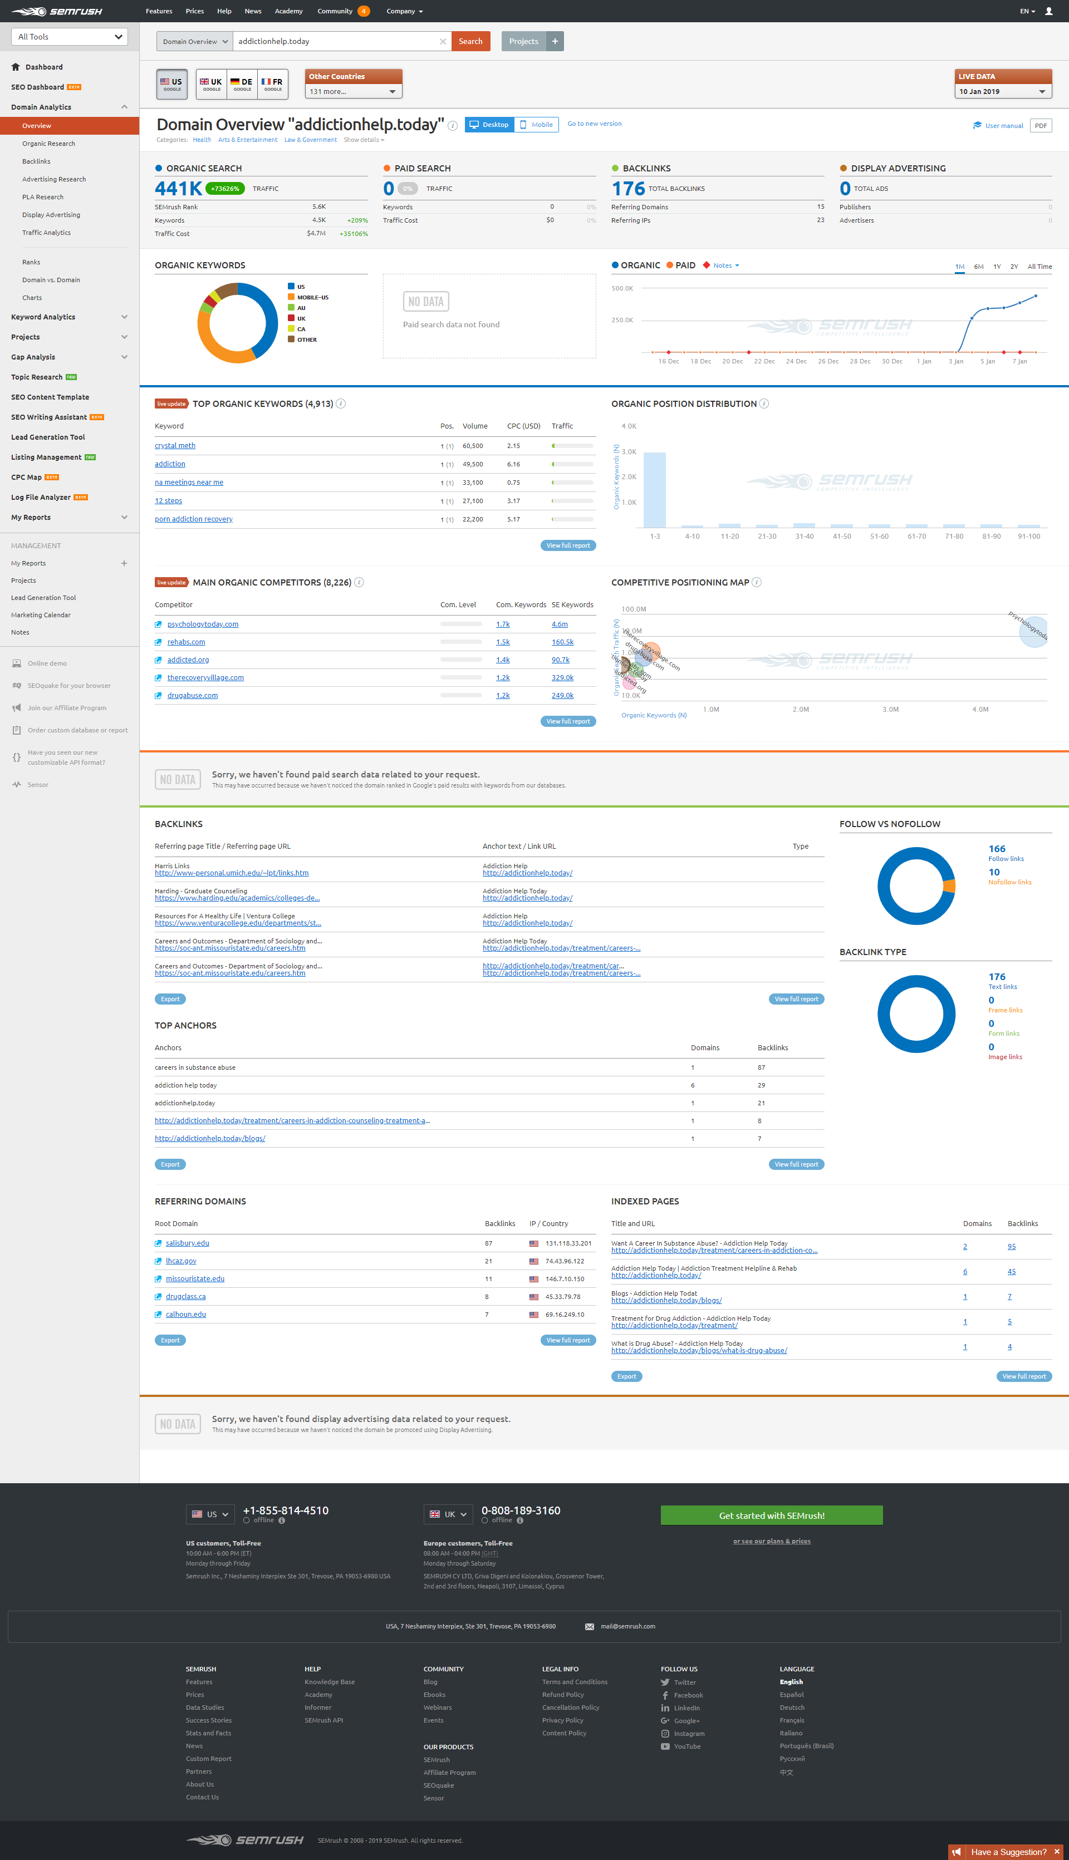Click the Notes option in chart legend
Image resolution: width=1069 pixels, height=1860 pixels.
pos(723,265)
